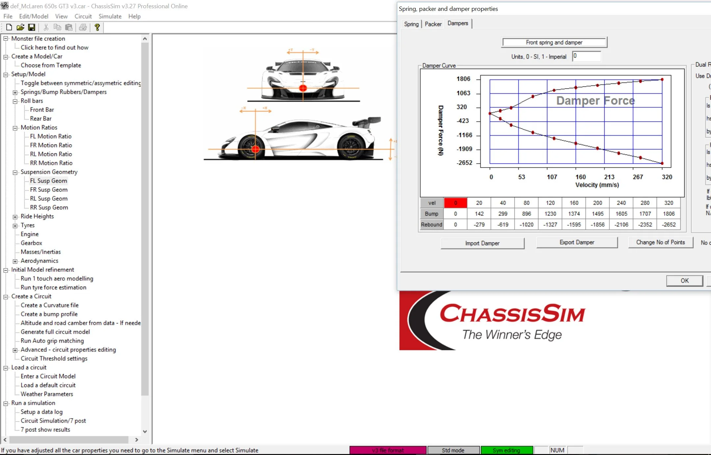Viewport: 711px width, 455px height.
Task: Expand the Tyres tree node
Action: [15, 225]
